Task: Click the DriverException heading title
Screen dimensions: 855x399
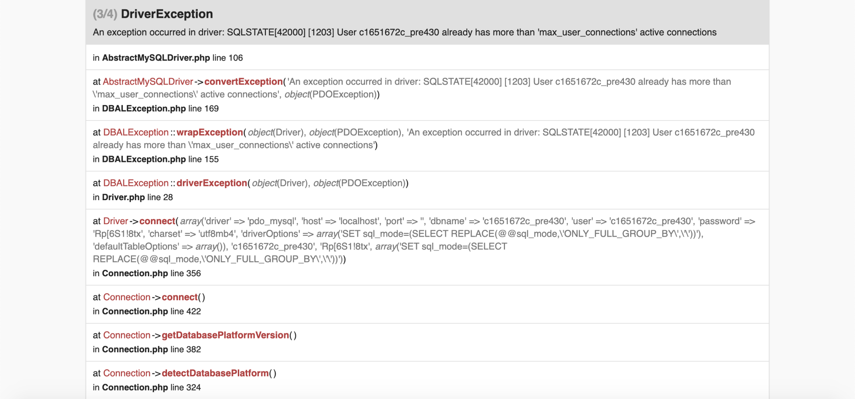Action: coord(167,14)
